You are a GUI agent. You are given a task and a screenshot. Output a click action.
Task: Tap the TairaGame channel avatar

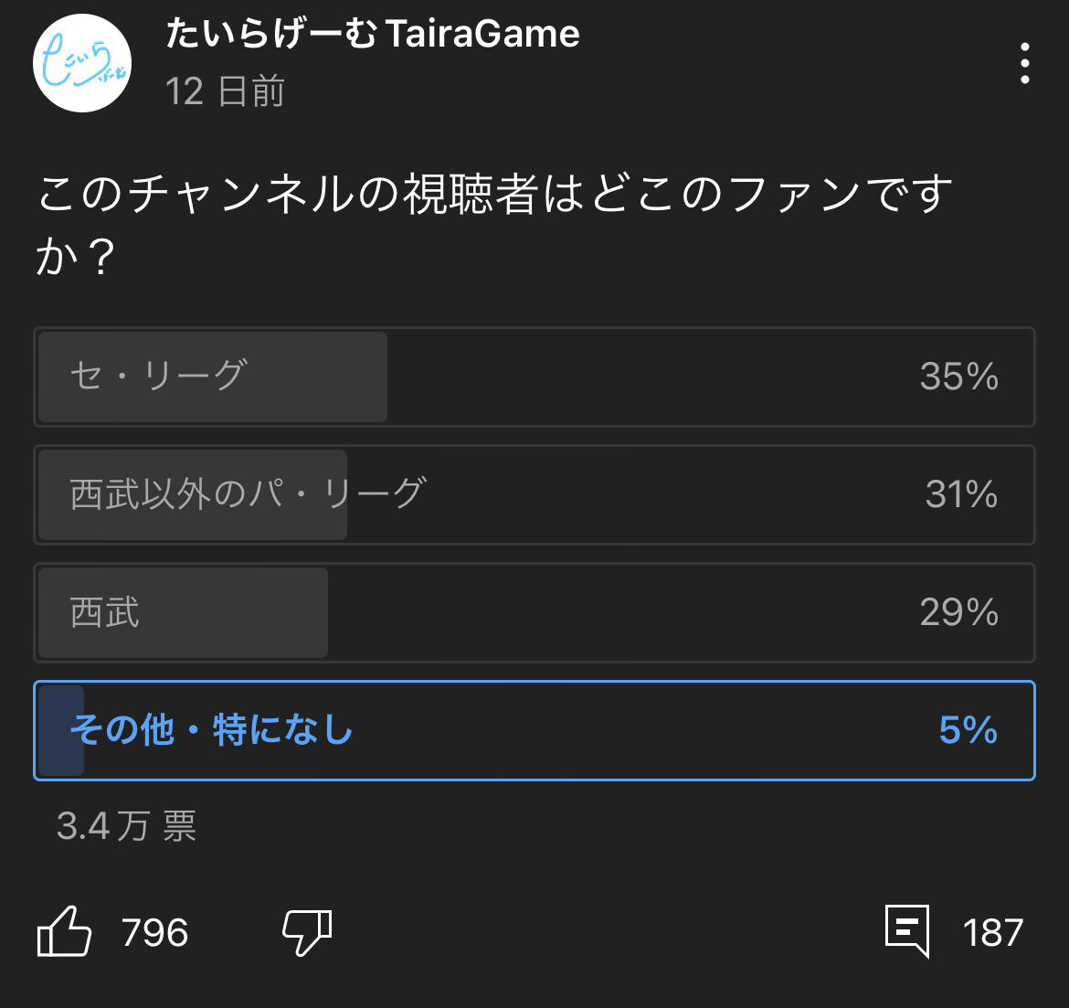[x=82, y=63]
